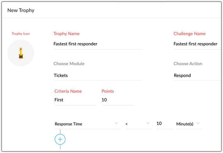This screenshot has width=223, height=153.
Task: Click the Challenge Name input field
Action: (197, 44)
